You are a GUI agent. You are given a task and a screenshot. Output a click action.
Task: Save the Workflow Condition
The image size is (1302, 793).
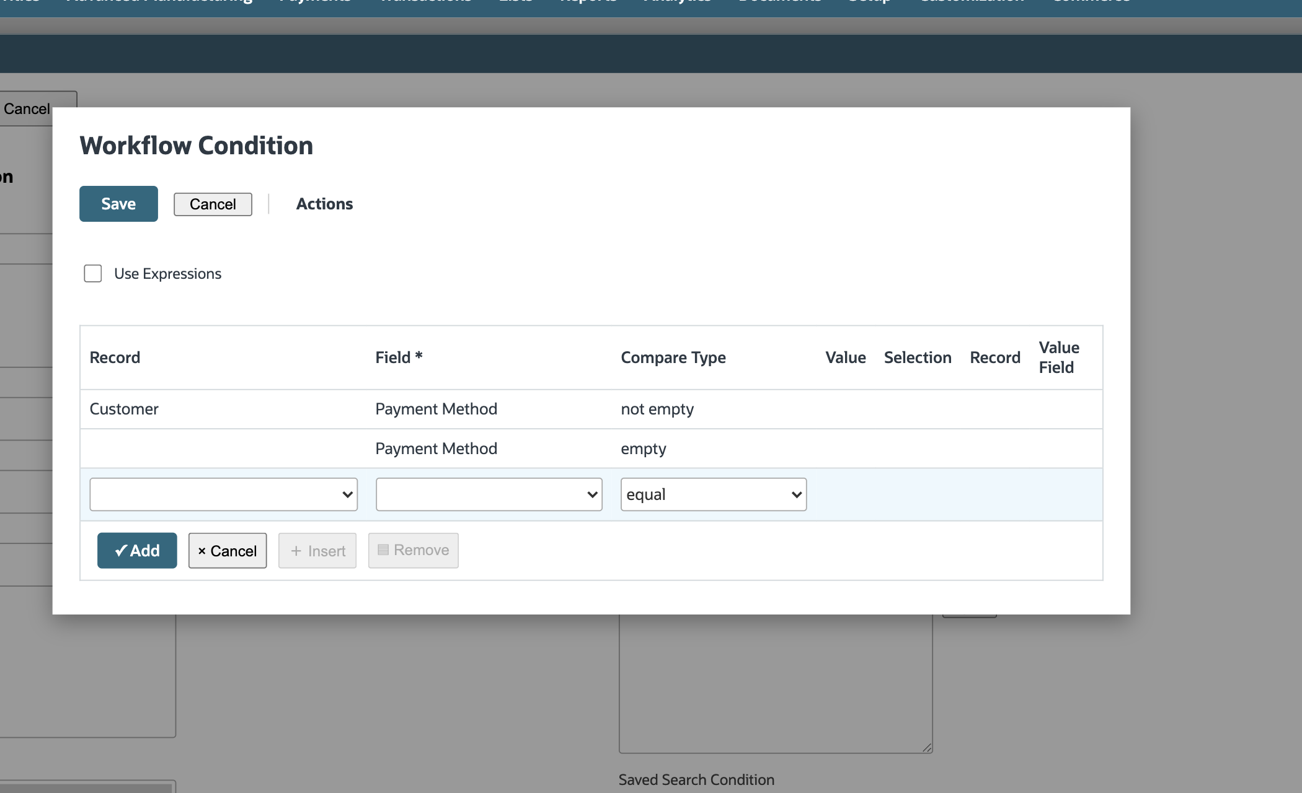click(x=118, y=204)
